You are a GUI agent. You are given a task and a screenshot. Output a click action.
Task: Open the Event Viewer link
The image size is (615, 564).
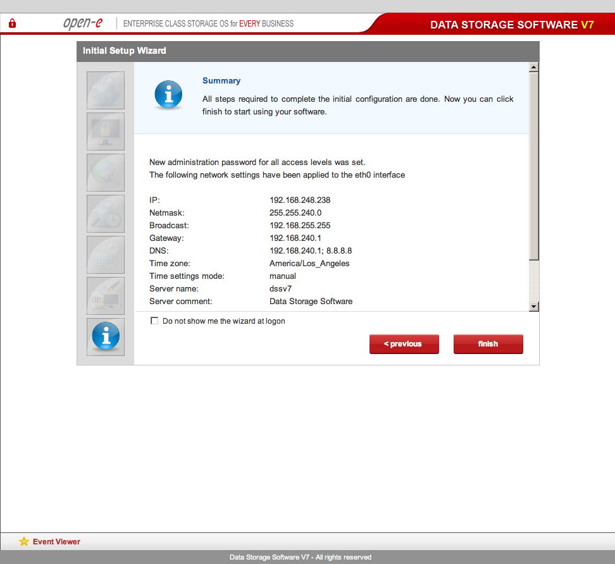(56, 542)
